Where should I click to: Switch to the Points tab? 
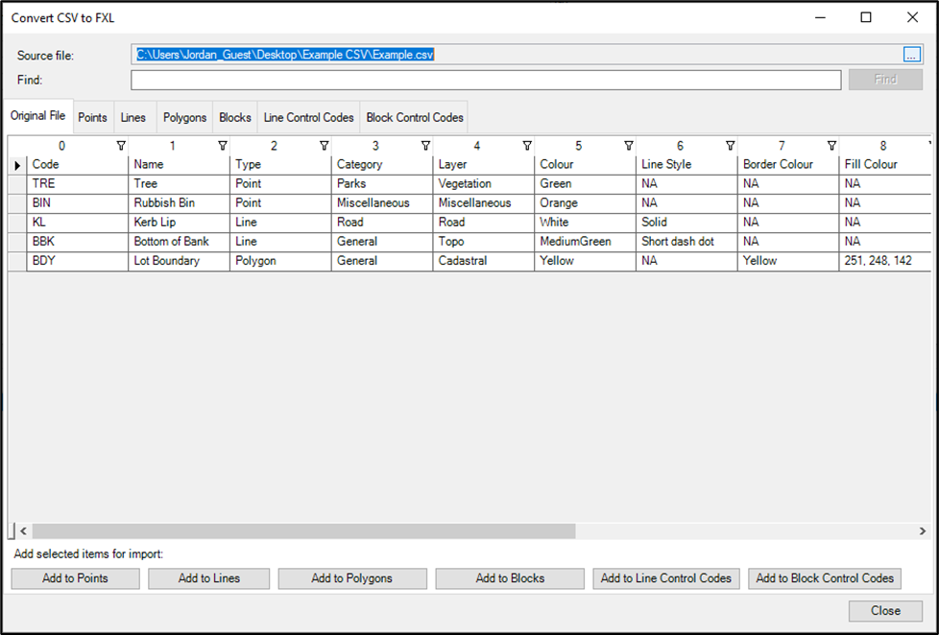click(x=92, y=116)
